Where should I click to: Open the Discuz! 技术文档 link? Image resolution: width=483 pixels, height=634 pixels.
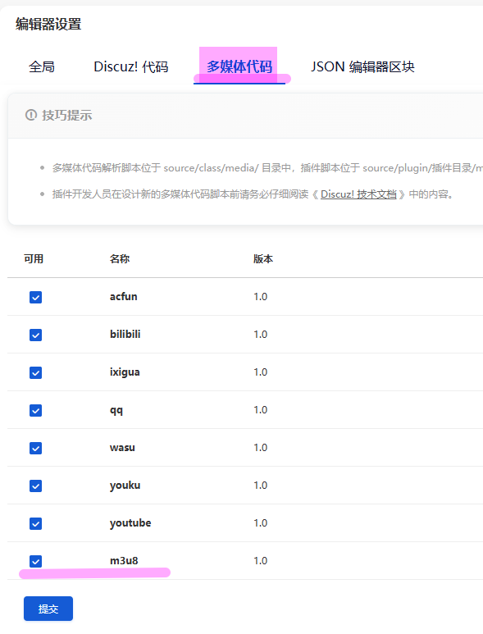(x=358, y=194)
